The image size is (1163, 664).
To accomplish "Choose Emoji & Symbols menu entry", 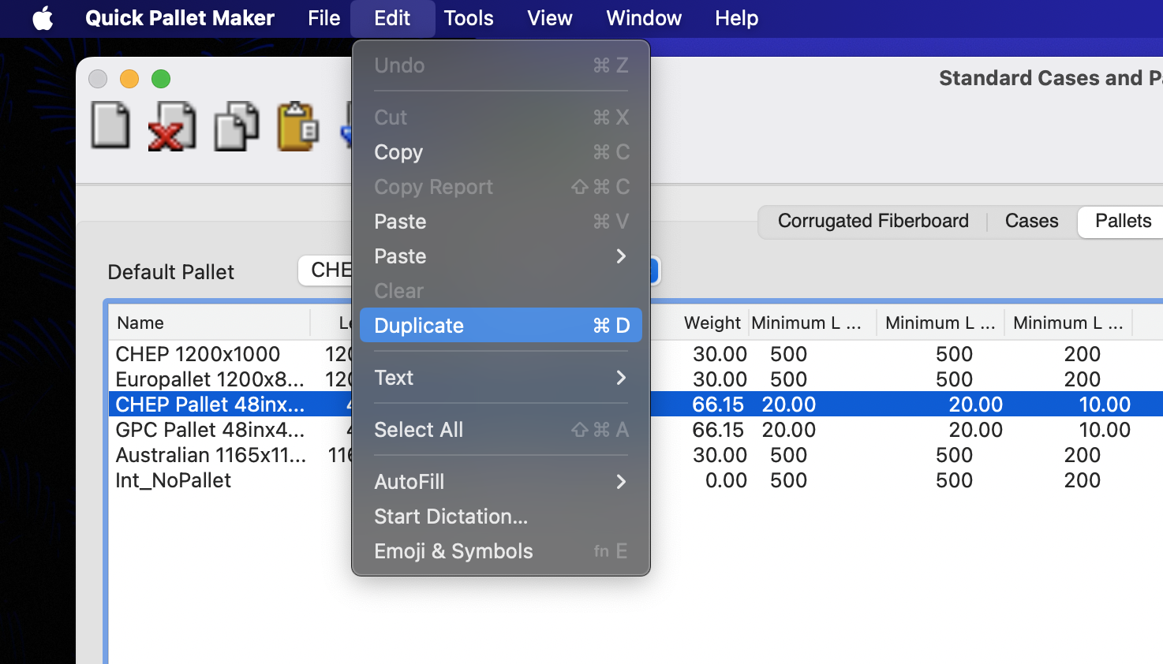I will click(501, 551).
